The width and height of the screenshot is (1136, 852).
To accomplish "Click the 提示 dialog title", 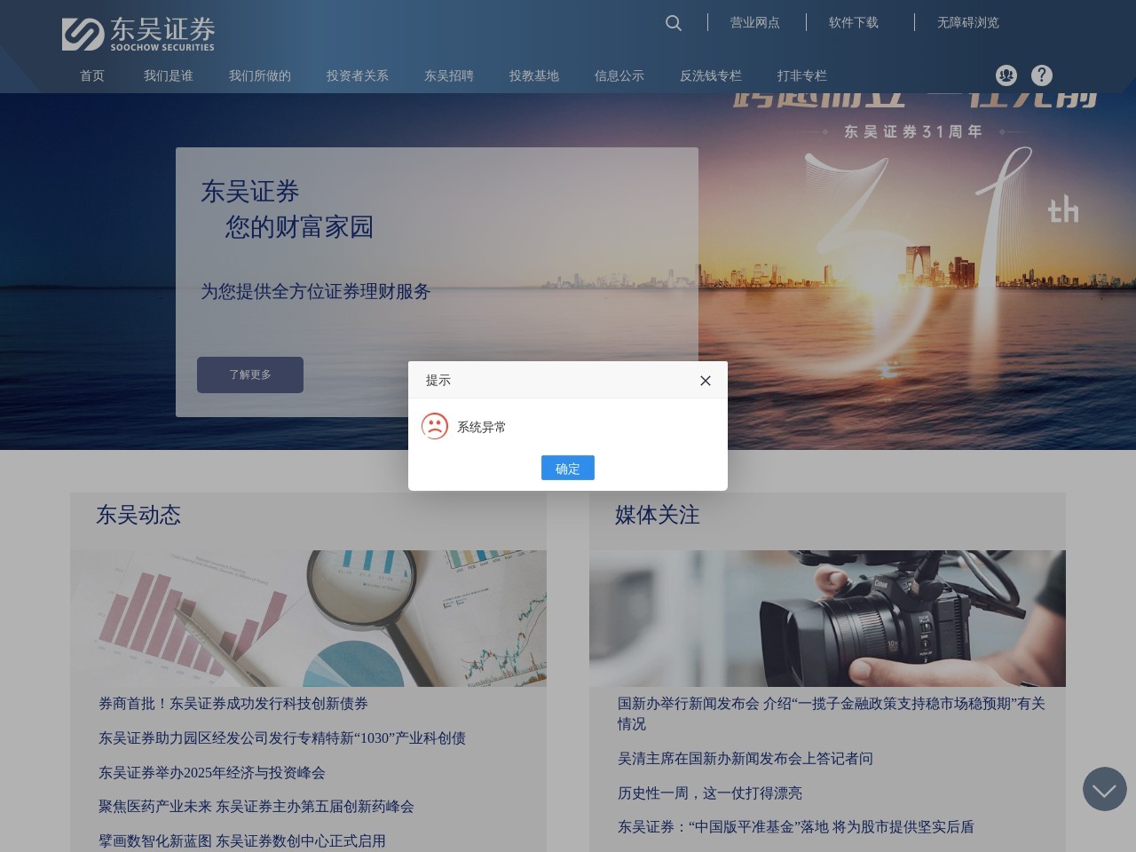I will coord(438,380).
